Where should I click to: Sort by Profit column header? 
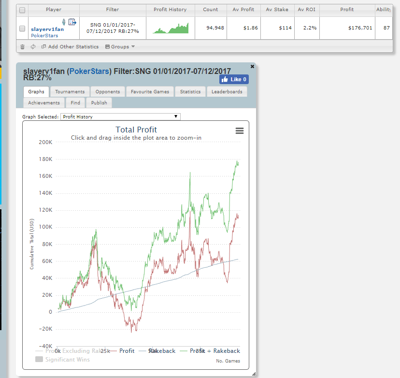coord(347,10)
